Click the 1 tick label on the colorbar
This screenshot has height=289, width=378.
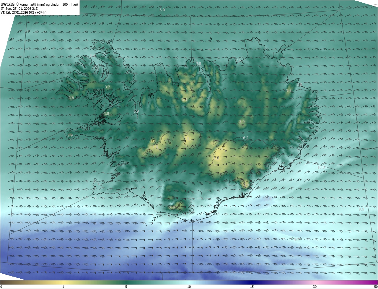click(x=63, y=287)
